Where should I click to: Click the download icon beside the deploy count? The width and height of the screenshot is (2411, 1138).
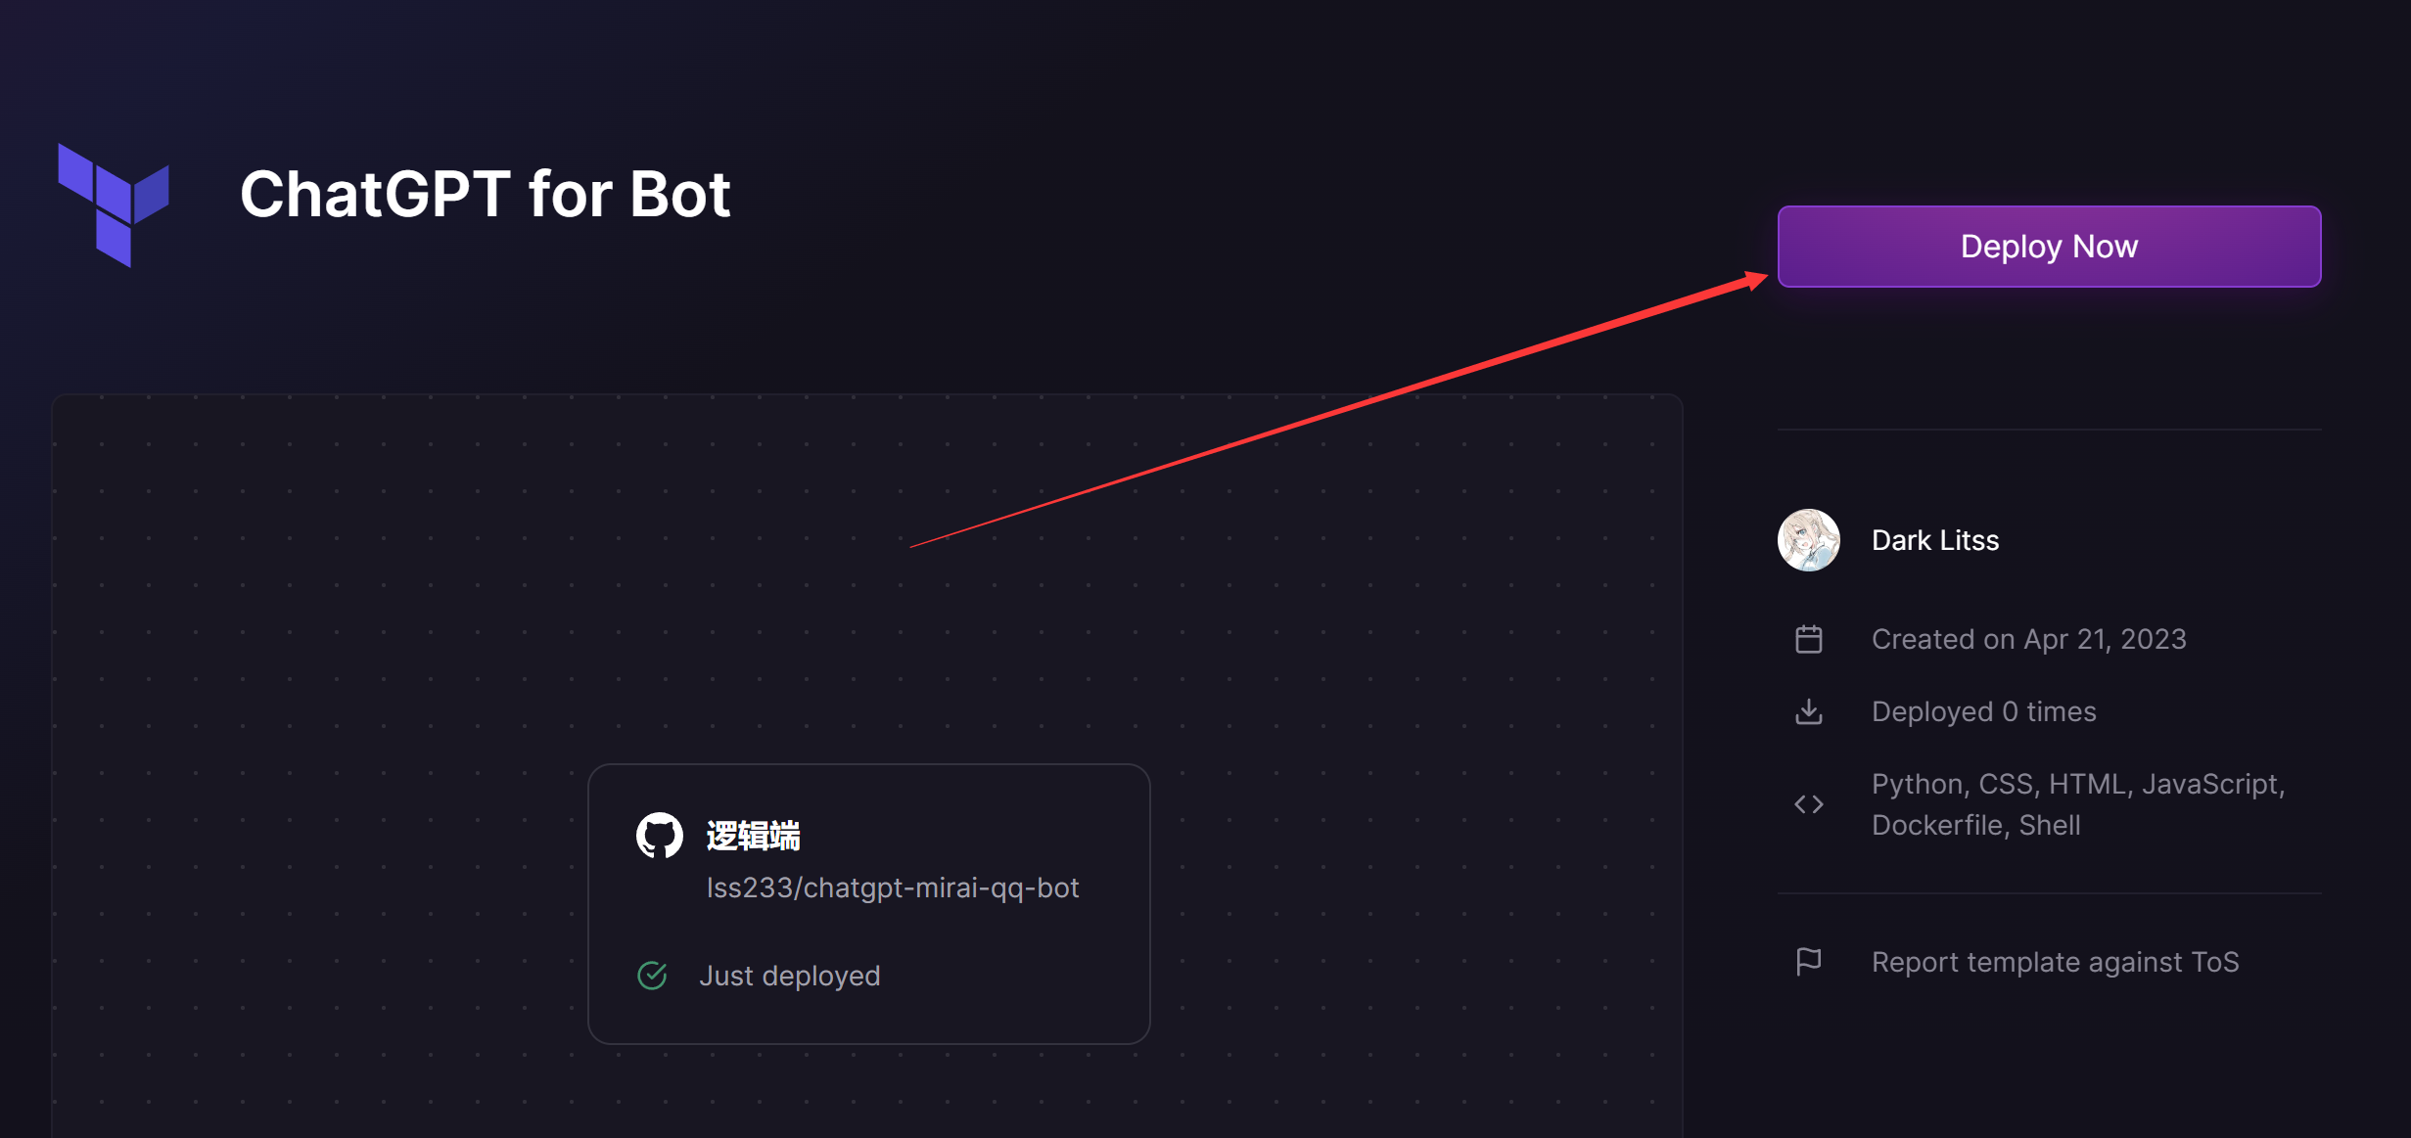pos(1808,711)
